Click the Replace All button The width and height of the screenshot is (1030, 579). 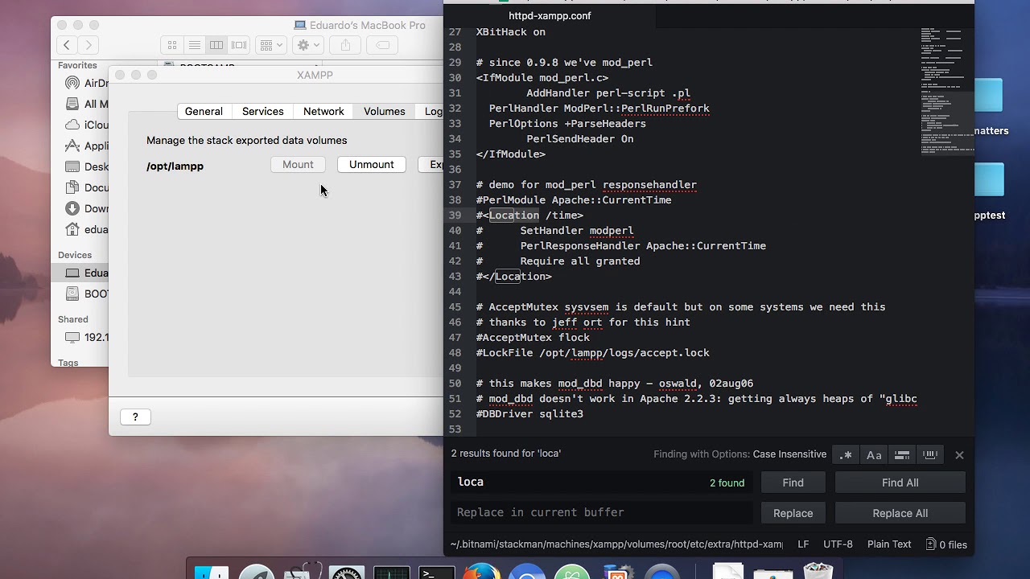[900, 513]
